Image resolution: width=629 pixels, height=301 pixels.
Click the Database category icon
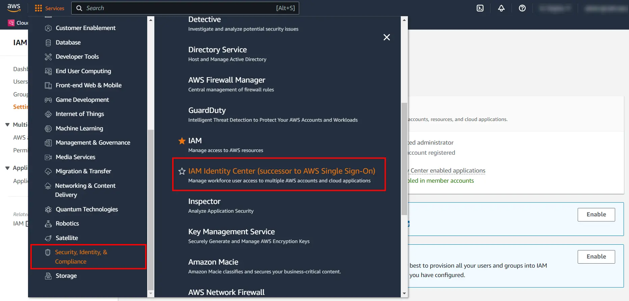pos(48,42)
